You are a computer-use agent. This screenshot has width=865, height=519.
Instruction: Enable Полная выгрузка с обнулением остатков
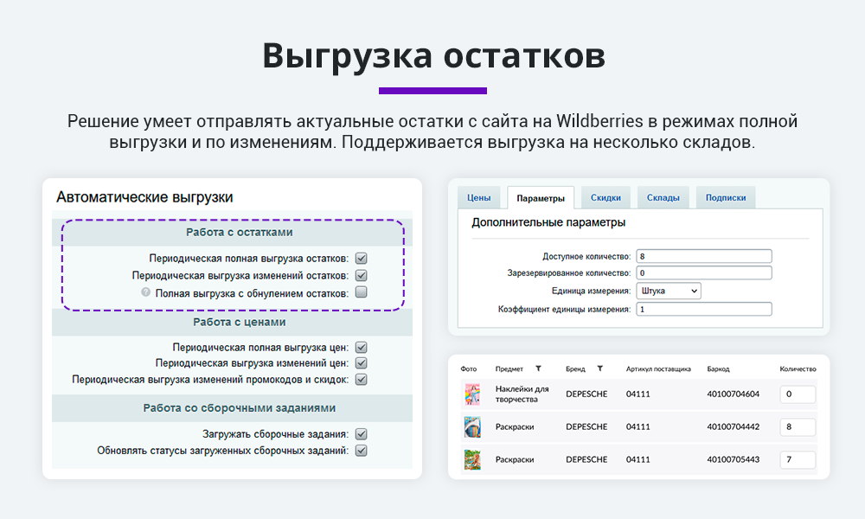(362, 293)
